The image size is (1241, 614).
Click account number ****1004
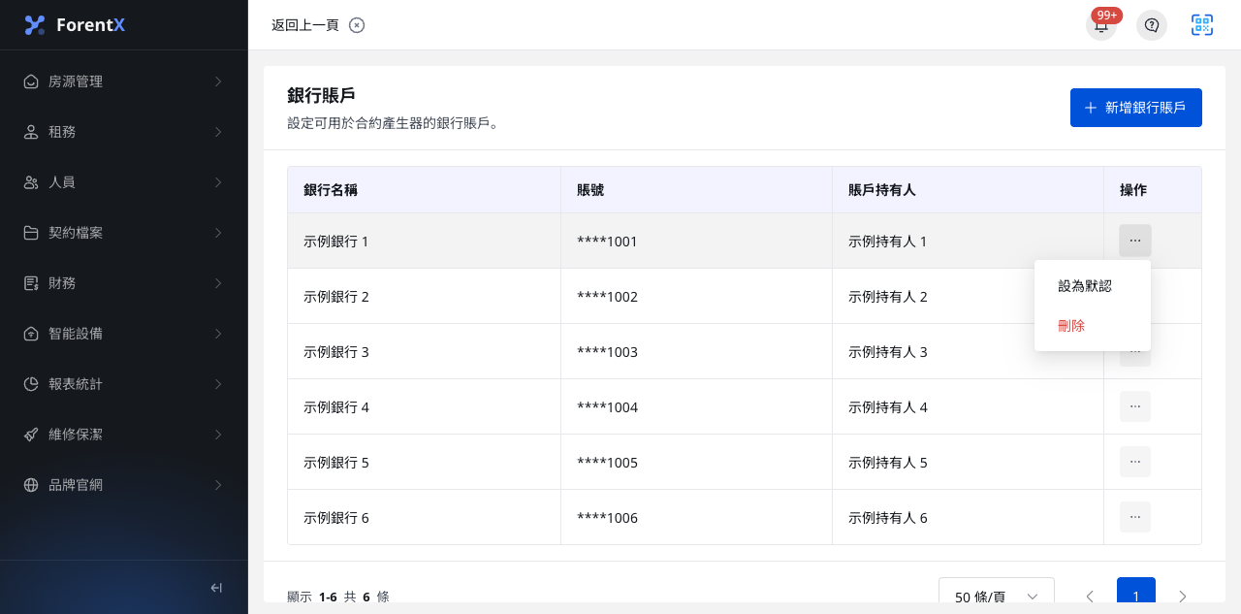(x=607, y=407)
